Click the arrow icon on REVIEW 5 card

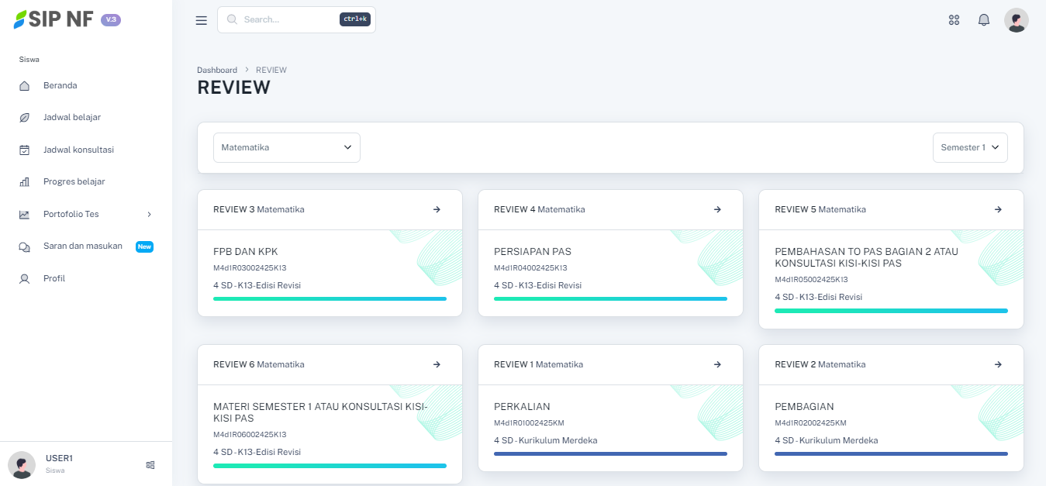(x=998, y=209)
